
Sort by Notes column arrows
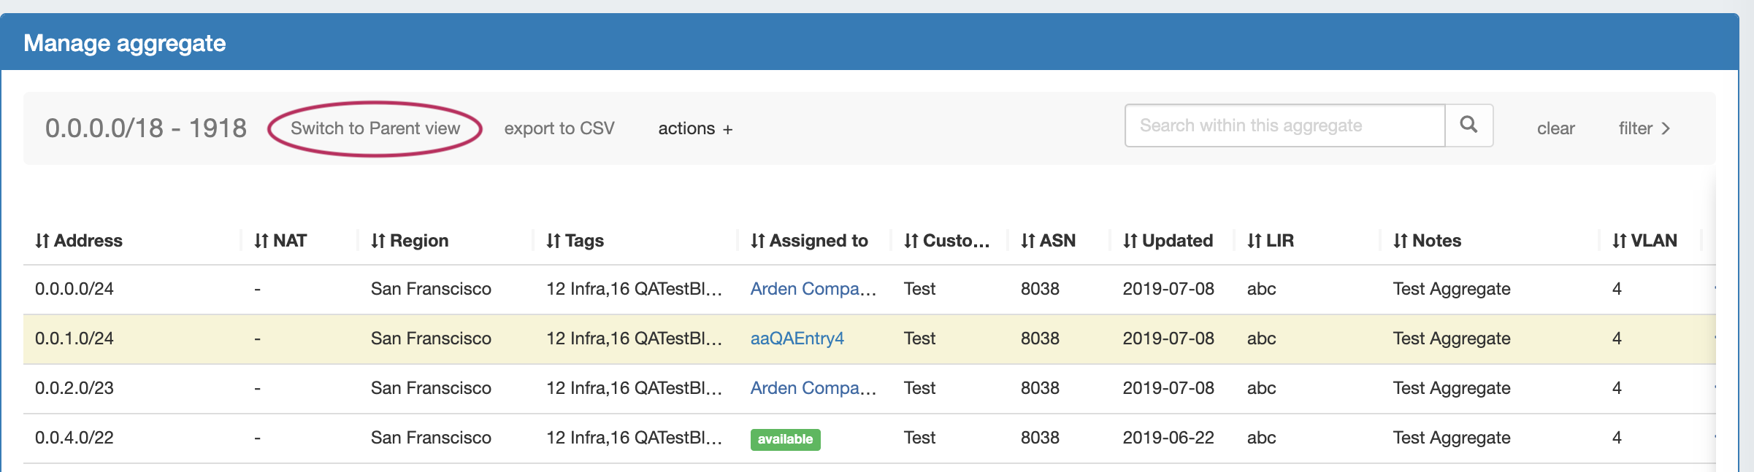(1401, 241)
